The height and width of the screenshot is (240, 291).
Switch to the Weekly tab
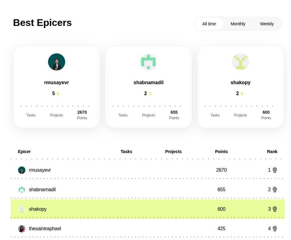(x=267, y=24)
